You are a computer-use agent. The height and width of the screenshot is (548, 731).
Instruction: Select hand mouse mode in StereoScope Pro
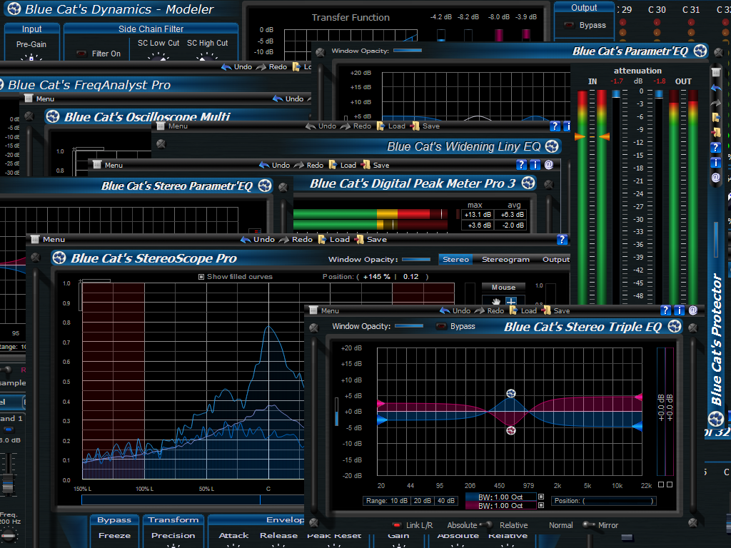[496, 302]
